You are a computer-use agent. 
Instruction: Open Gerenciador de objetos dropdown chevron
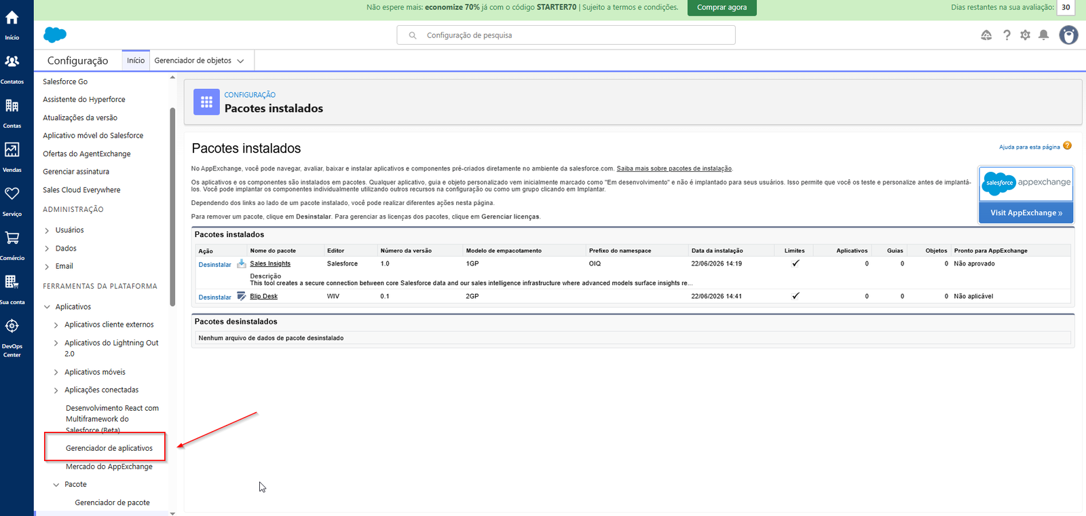point(240,61)
